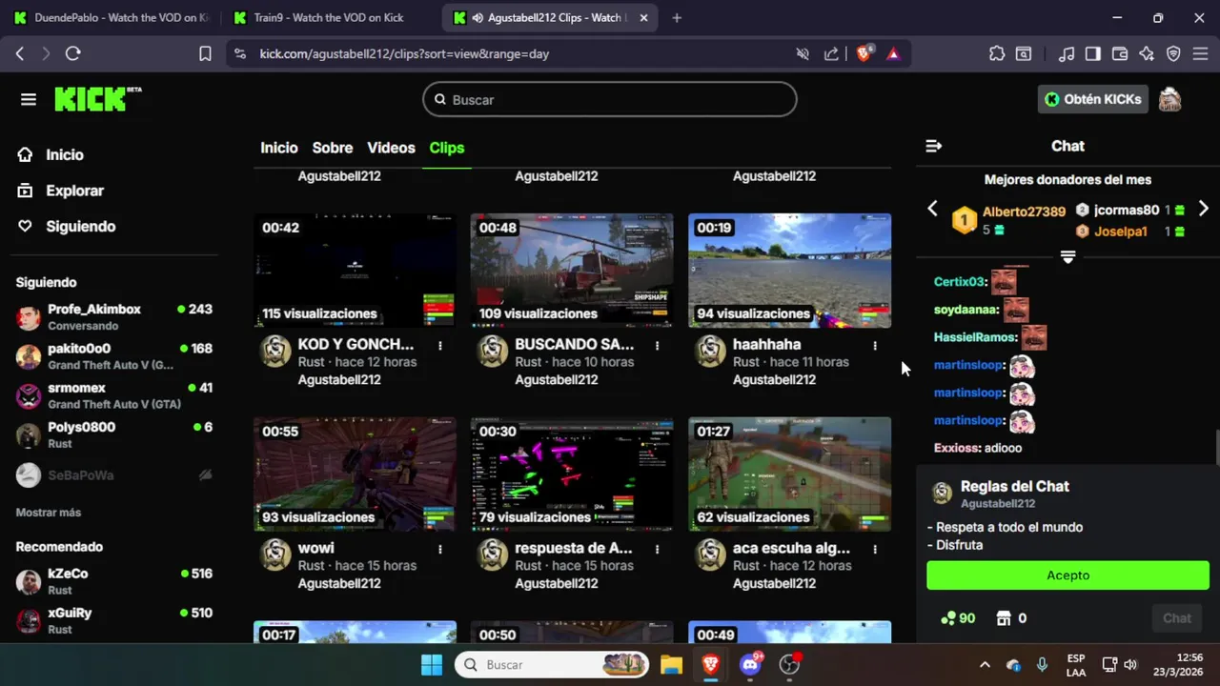Switch to the Sobre tab
Screen dimensions: 1220x686
tap(333, 148)
